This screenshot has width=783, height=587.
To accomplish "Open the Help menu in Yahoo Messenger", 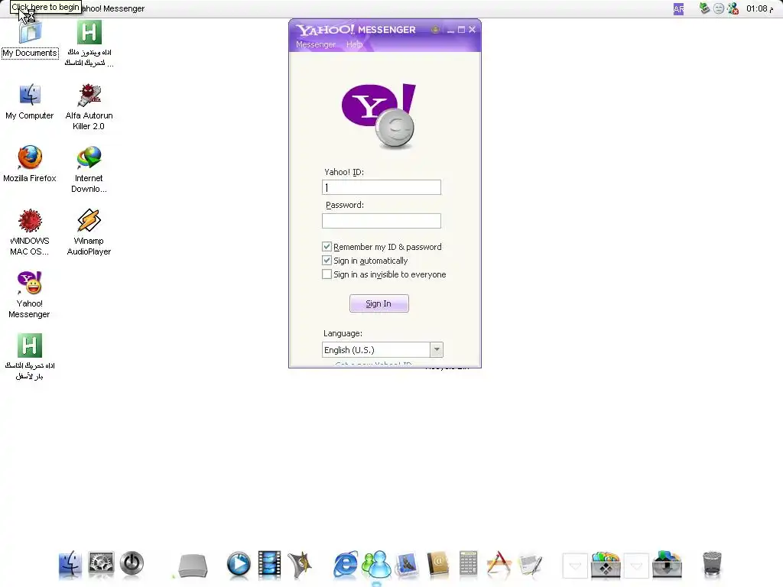I will (x=354, y=44).
